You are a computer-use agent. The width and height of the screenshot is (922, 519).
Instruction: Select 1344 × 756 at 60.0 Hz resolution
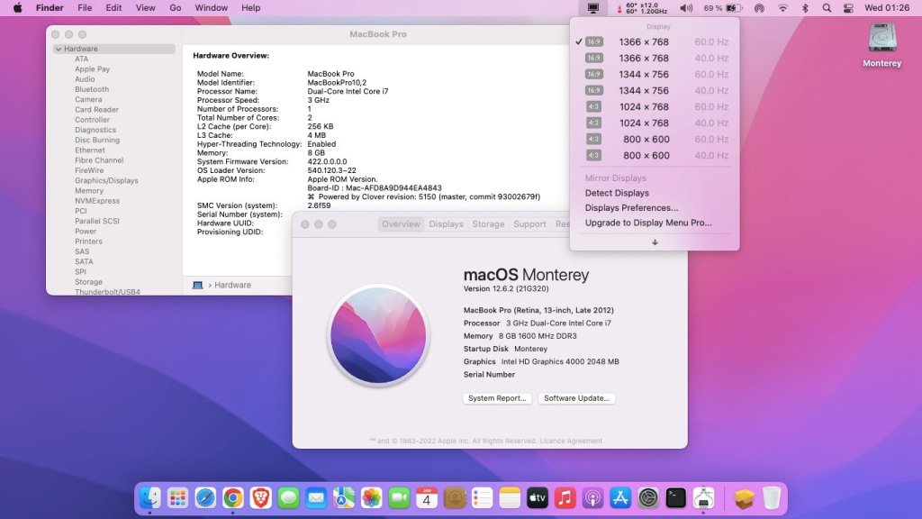pos(644,75)
